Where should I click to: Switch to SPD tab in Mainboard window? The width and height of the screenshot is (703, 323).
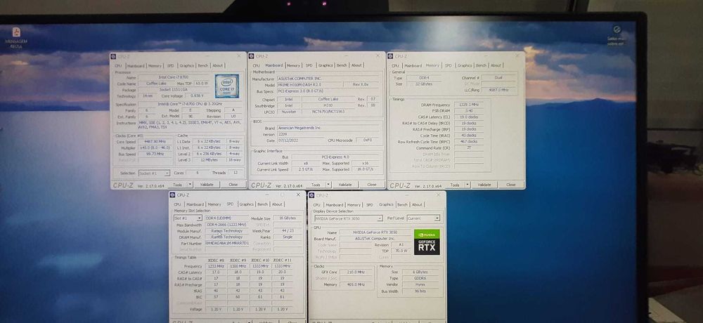pos(309,65)
